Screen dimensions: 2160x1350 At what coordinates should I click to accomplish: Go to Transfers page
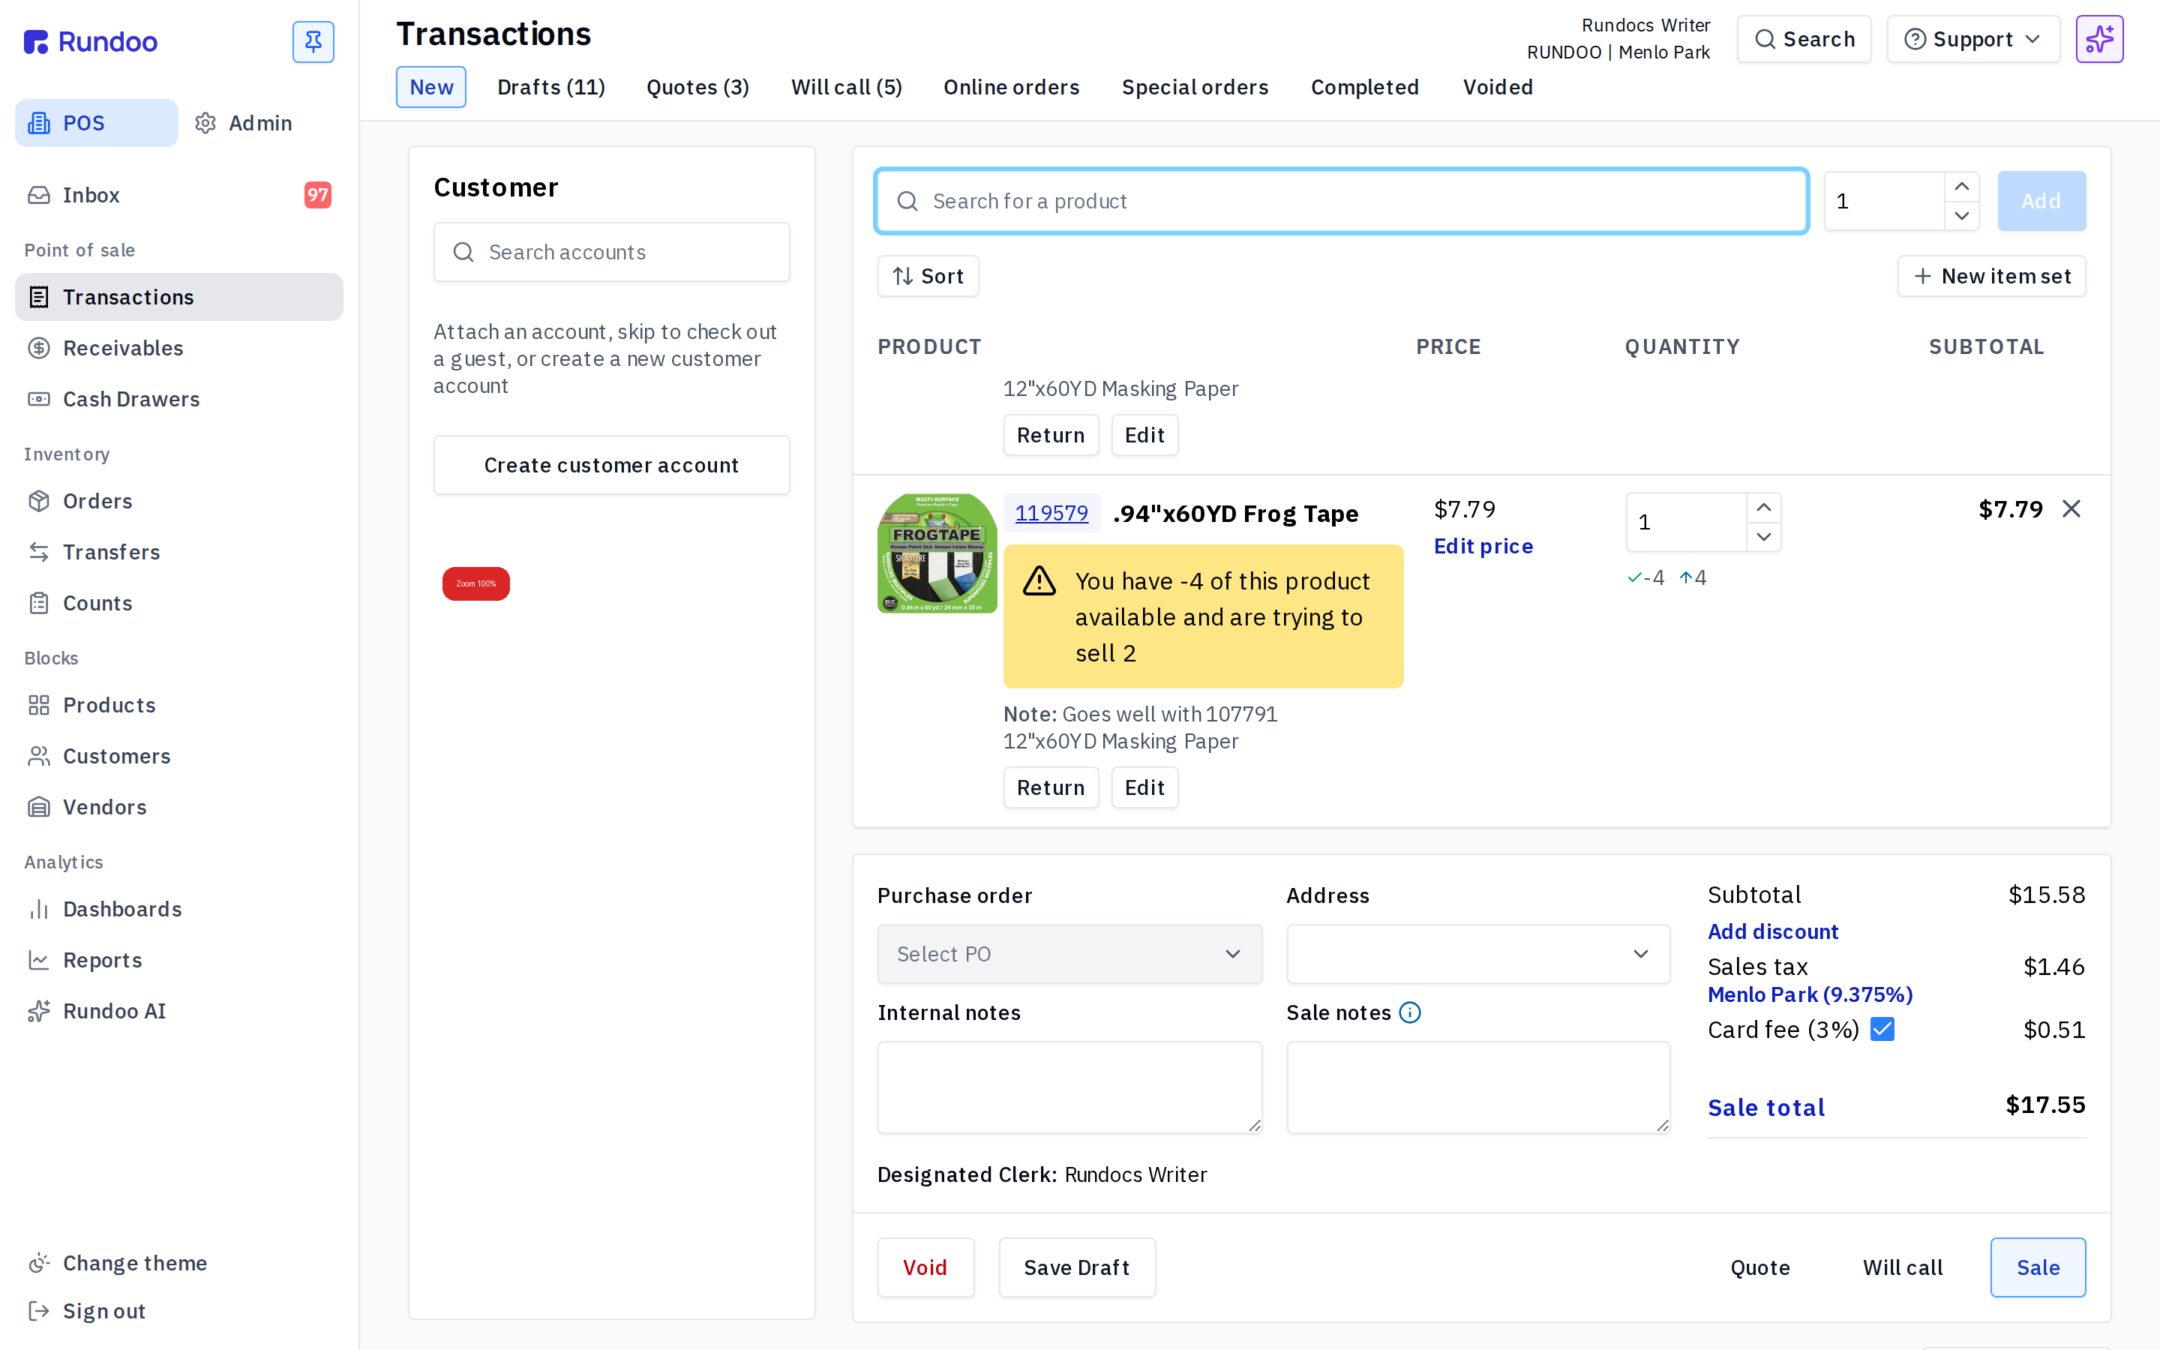click(178, 552)
